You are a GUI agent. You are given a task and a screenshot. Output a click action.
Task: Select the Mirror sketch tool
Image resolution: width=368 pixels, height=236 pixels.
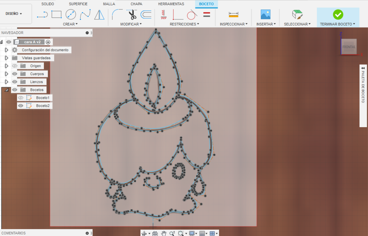pos(99,15)
